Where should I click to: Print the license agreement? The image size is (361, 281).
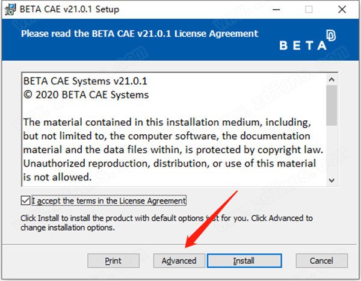(113, 261)
